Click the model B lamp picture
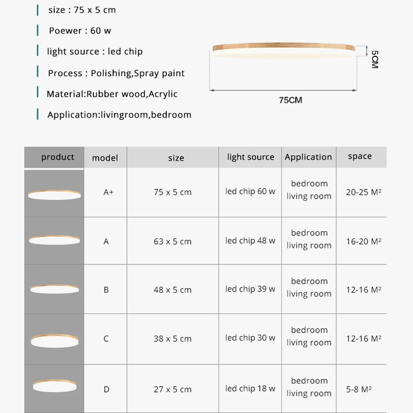The image size is (413, 413). point(54,289)
